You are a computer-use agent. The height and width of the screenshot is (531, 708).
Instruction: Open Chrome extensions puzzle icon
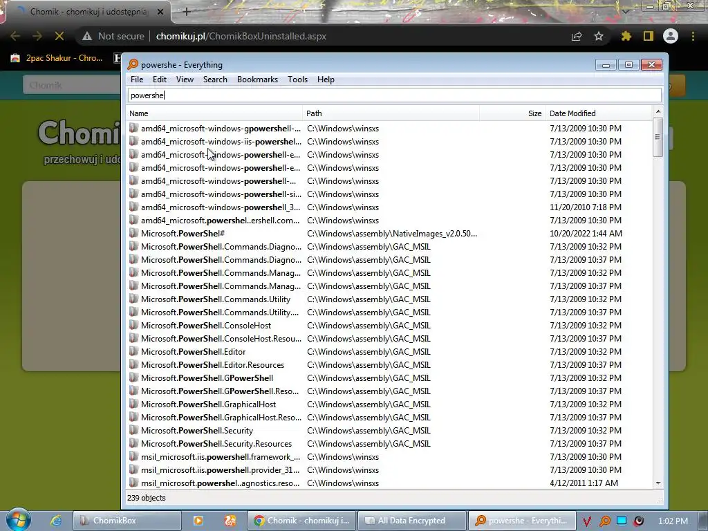pos(626,36)
